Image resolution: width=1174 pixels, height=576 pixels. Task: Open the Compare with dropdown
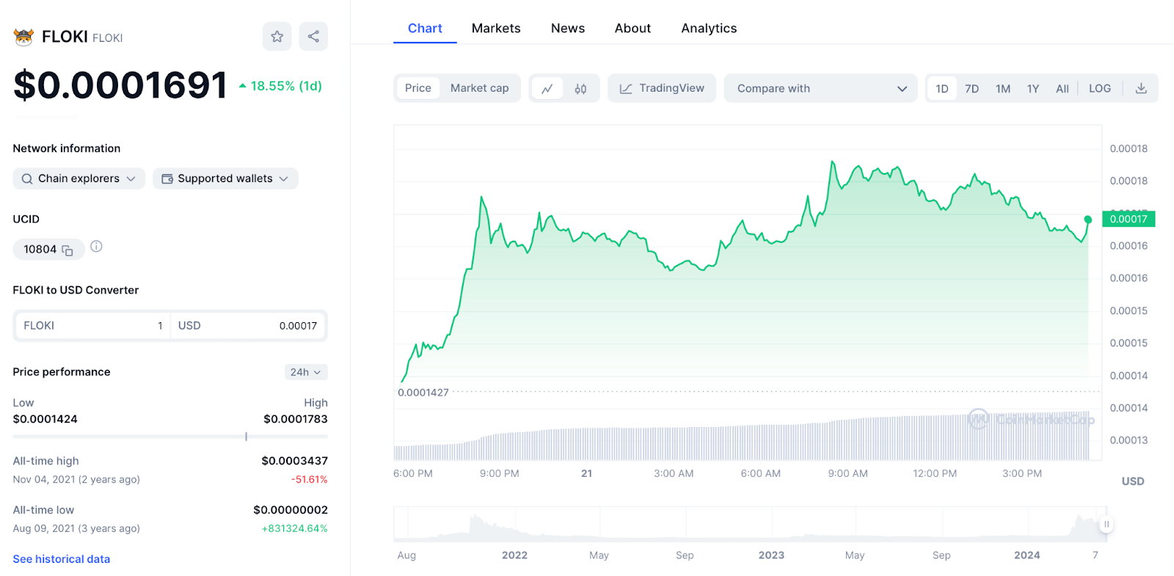820,88
